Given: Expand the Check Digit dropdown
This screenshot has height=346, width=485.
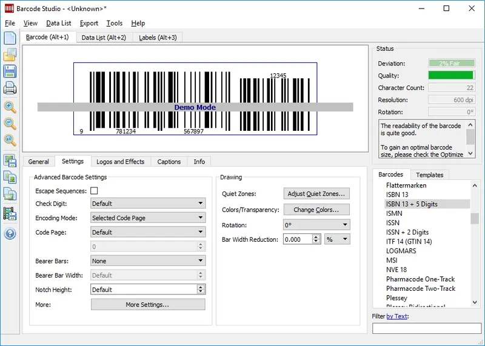Looking at the screenshot, I should (148, 204).
